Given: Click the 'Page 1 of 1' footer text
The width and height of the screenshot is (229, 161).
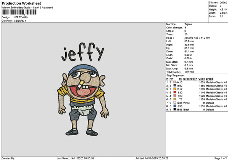Looking at the screenshot, I should (x=221, y=158).
